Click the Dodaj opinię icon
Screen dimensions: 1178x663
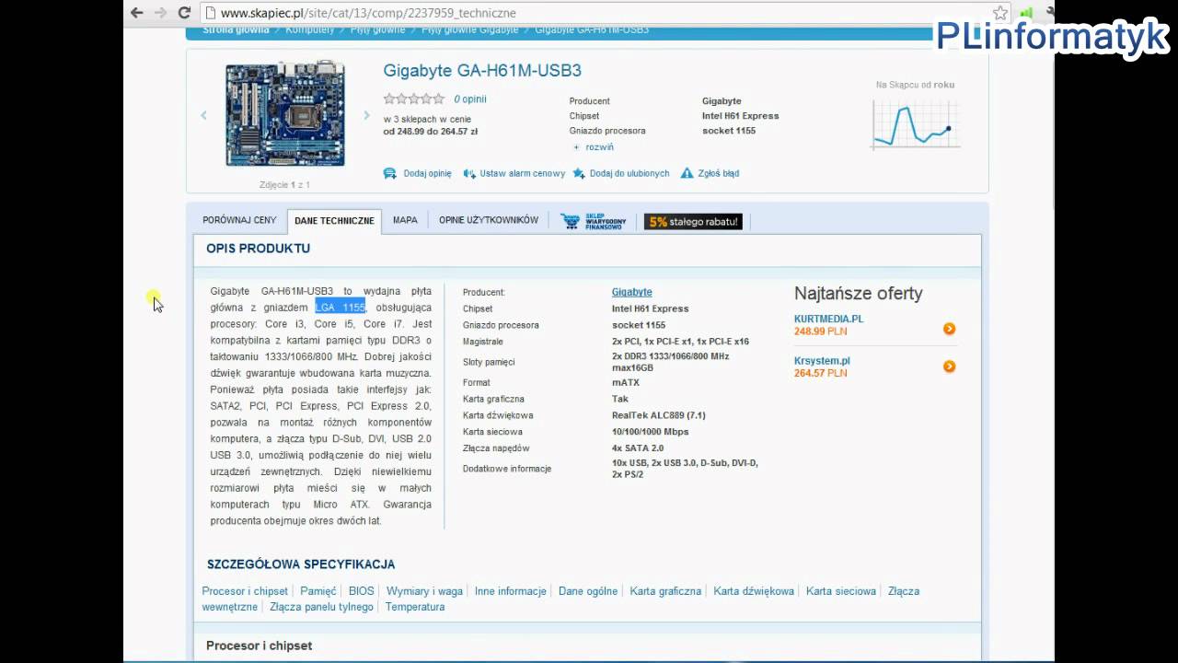pos(390,173)
